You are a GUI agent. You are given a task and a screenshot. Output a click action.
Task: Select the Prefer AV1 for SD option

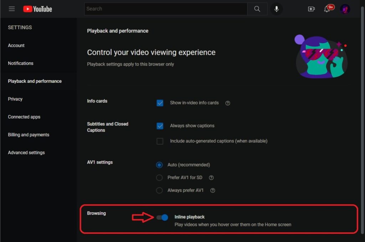[159, 178]
